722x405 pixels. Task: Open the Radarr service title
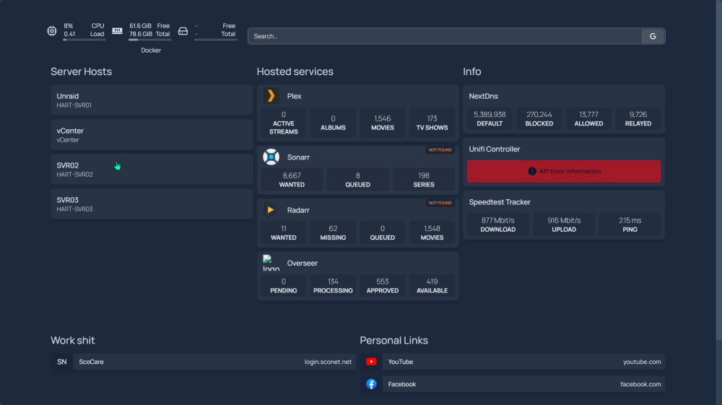[298, 210]
